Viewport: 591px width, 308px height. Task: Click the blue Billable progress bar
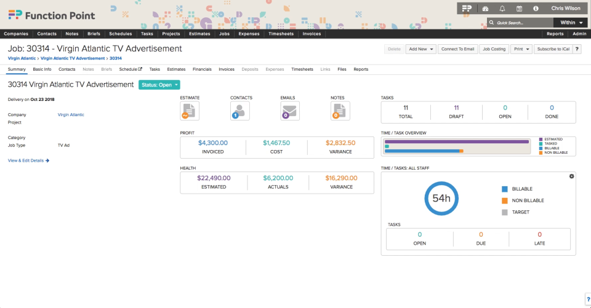[422, 151]
